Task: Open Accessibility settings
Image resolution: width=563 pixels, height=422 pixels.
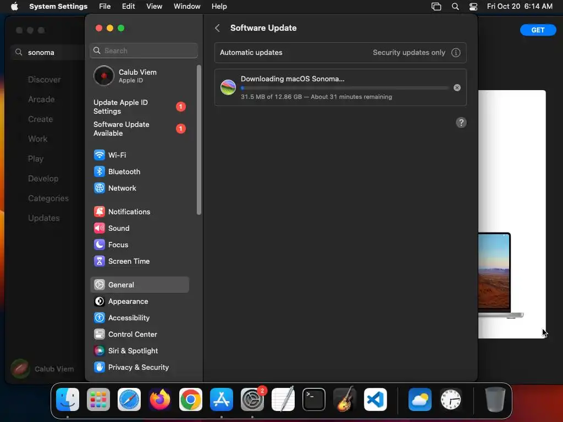Action: (139, 318)
